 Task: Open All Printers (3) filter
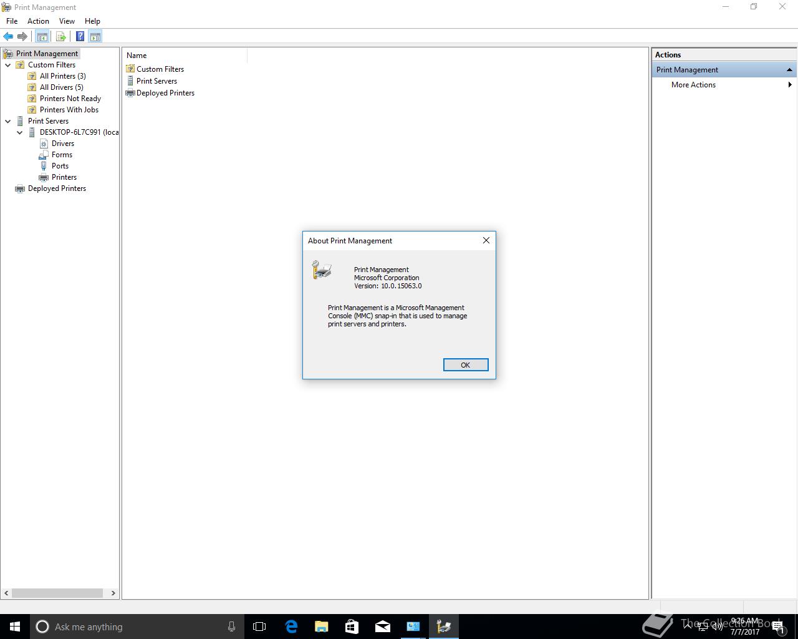(x=63, y=76)
